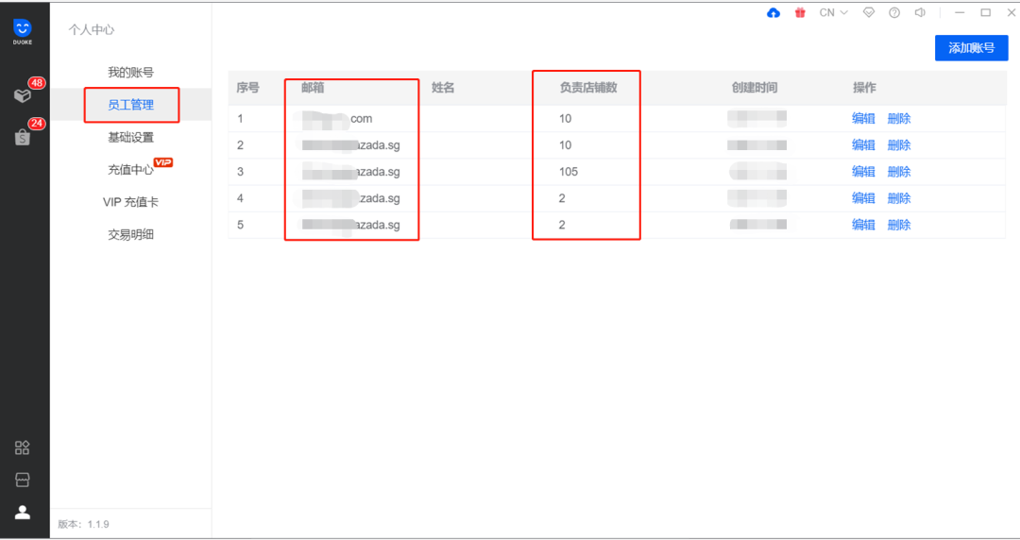Screen dimensions: 1020x540
Task: Click the blue cloud upload icon
Action: (x=773, y=13)
